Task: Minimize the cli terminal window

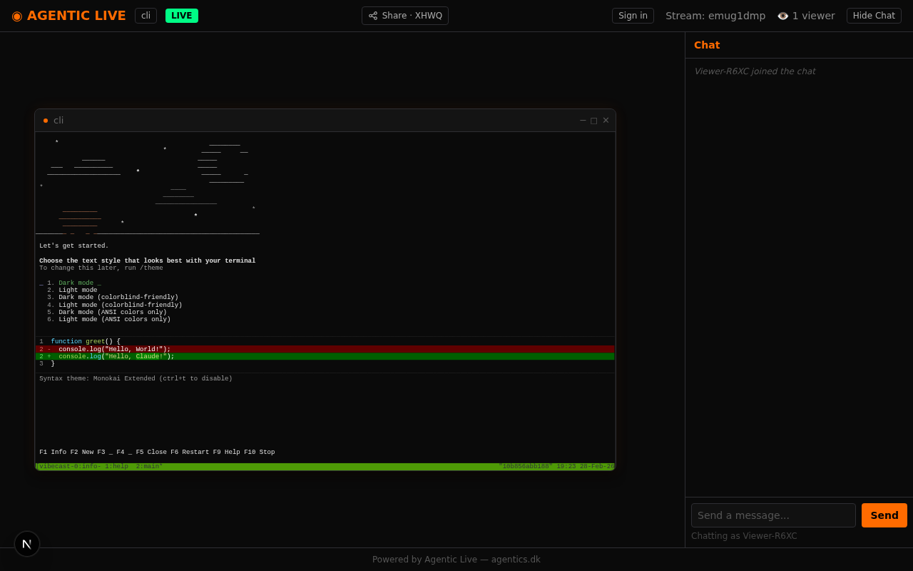Action: coord(583,121)
